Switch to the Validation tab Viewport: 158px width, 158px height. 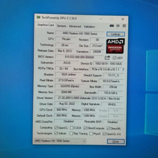pos(89,27)
